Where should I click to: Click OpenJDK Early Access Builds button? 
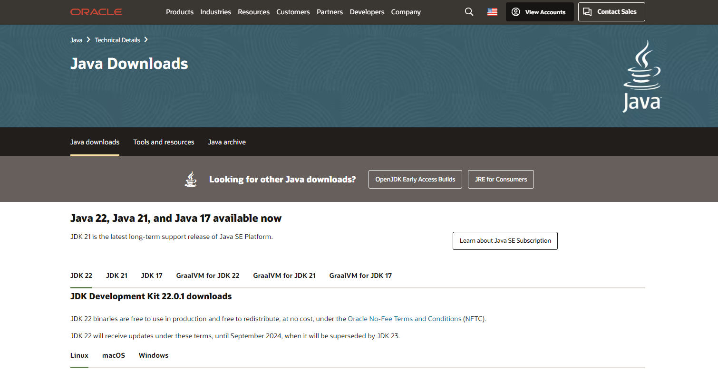[415, 179]
